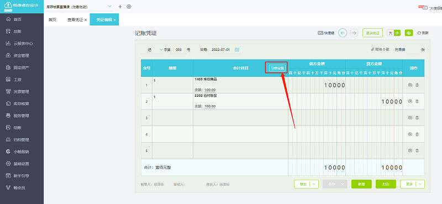Click the 习惯设置 button in table header
The height and width of the screenshot is (204, 442).
click(277, 68)
